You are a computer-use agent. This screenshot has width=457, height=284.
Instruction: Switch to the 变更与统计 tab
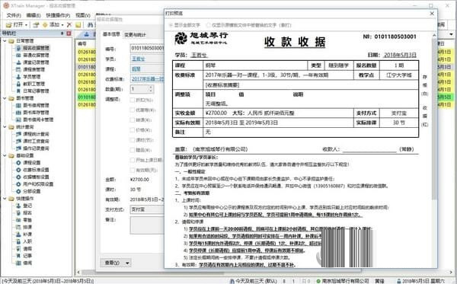click(x=135, y=35)
